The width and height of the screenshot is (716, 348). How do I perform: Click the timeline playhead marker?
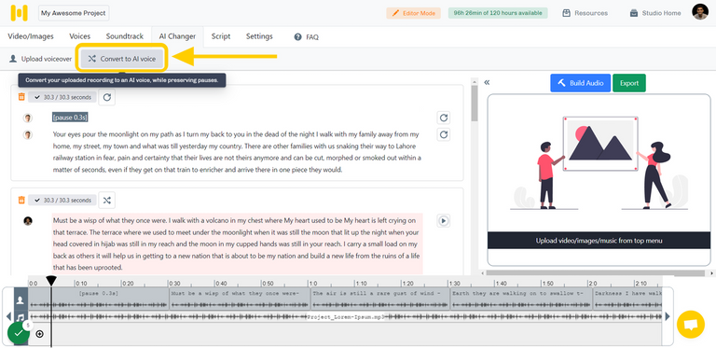click(x=51, y=281)
